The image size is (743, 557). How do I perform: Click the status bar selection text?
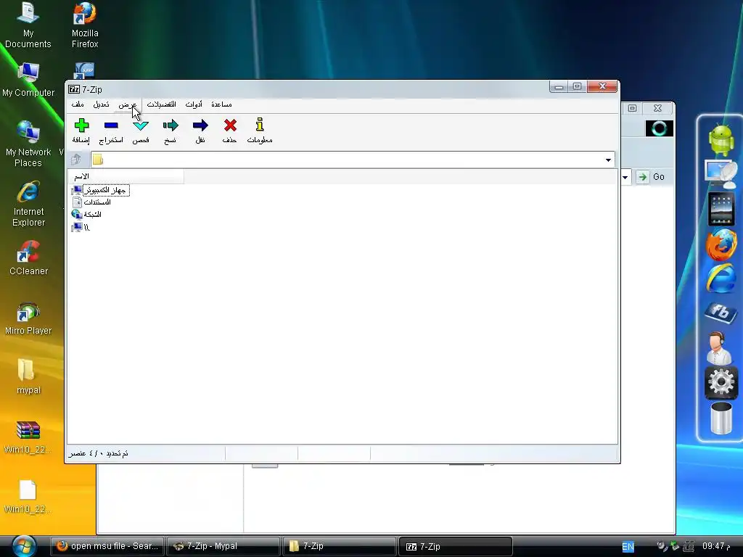(x=98, y=454)
